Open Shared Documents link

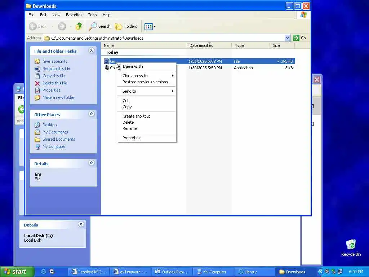pos(59,139)
